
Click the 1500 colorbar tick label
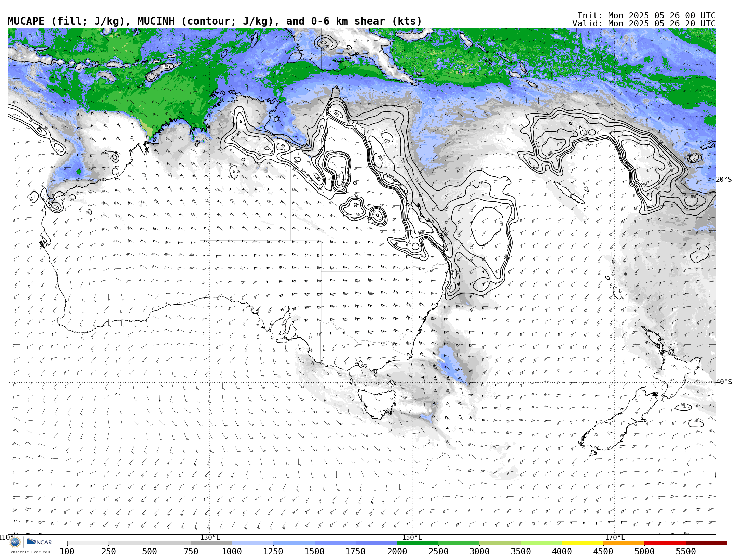(315, 552)
